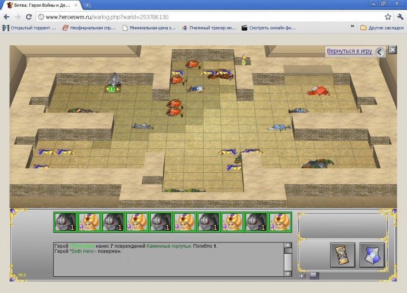Open the 'Другие закладки' folder
Screen dimensions: 407x293
(x=382, y=28)
